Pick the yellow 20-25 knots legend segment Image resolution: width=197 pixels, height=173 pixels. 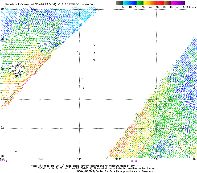[147, 3]
